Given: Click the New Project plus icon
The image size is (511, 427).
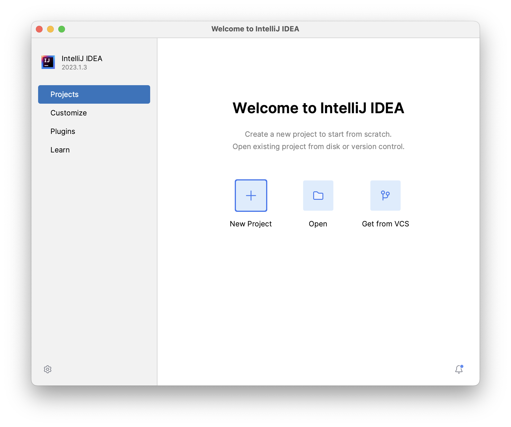Looking at the screenshot, I should 251,196.
